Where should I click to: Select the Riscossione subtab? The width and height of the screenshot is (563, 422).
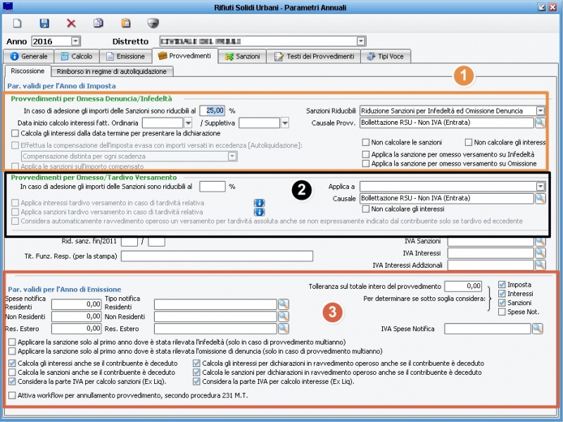click(x=27, y=71)
